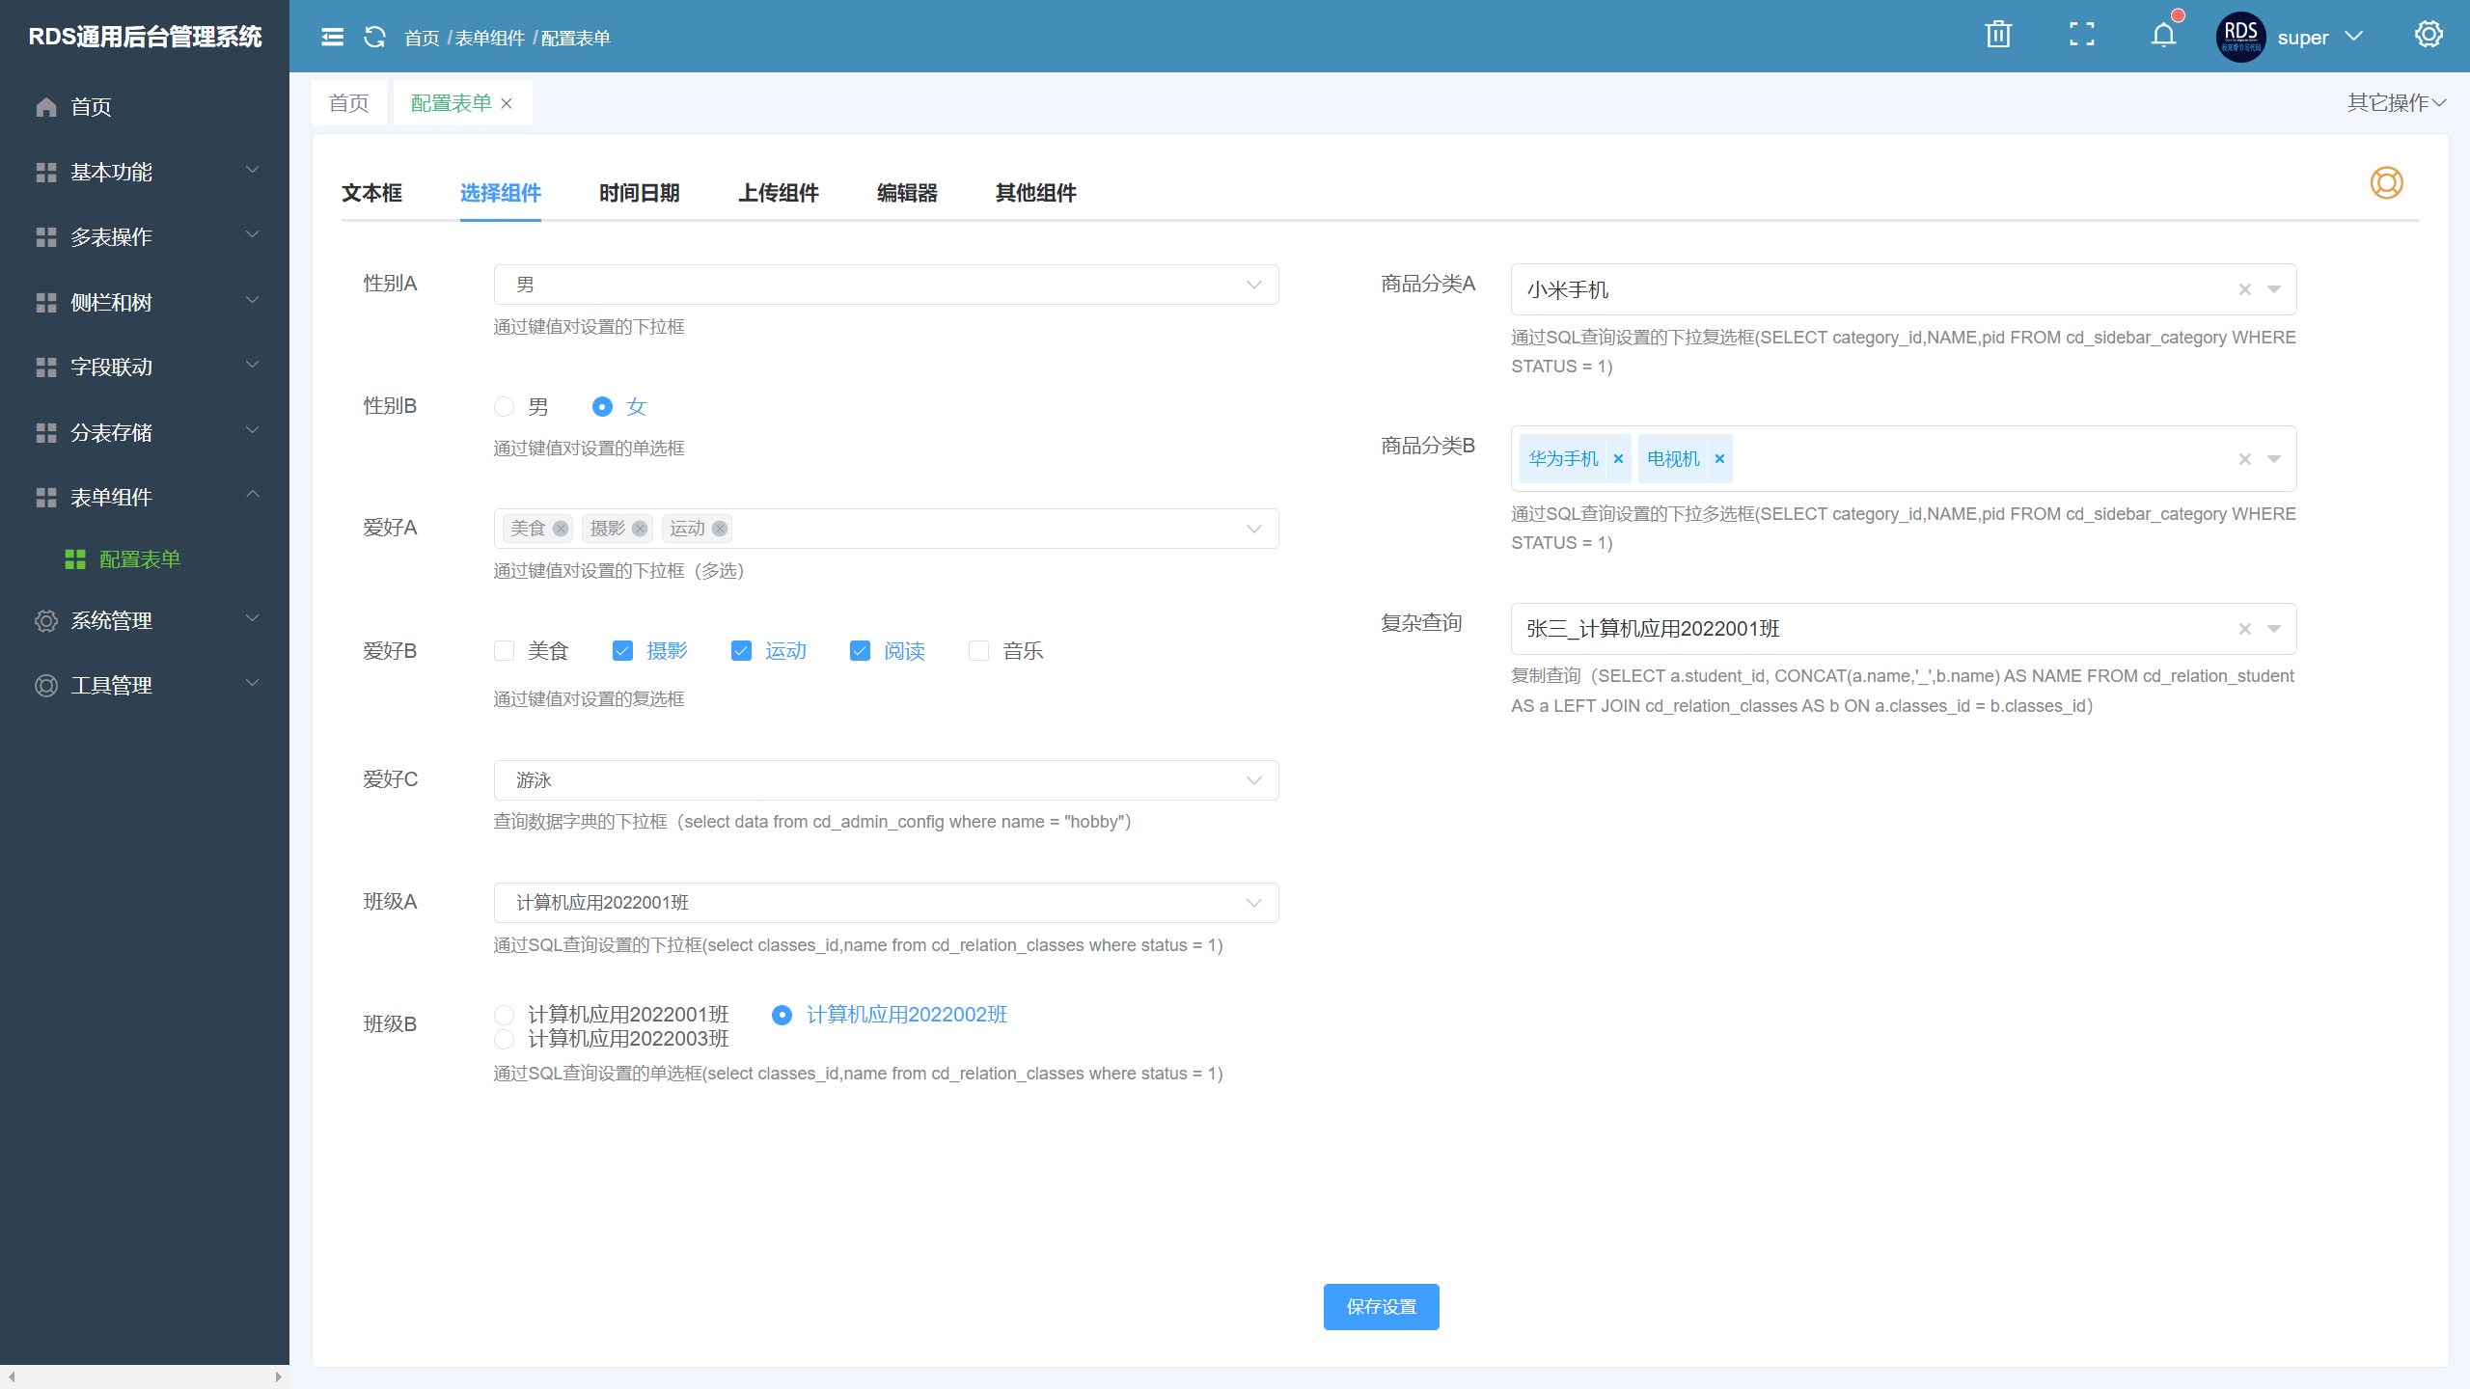Switch to the 其他组件 tab
2470x1389 pixels.
(x=1035, y=193)
